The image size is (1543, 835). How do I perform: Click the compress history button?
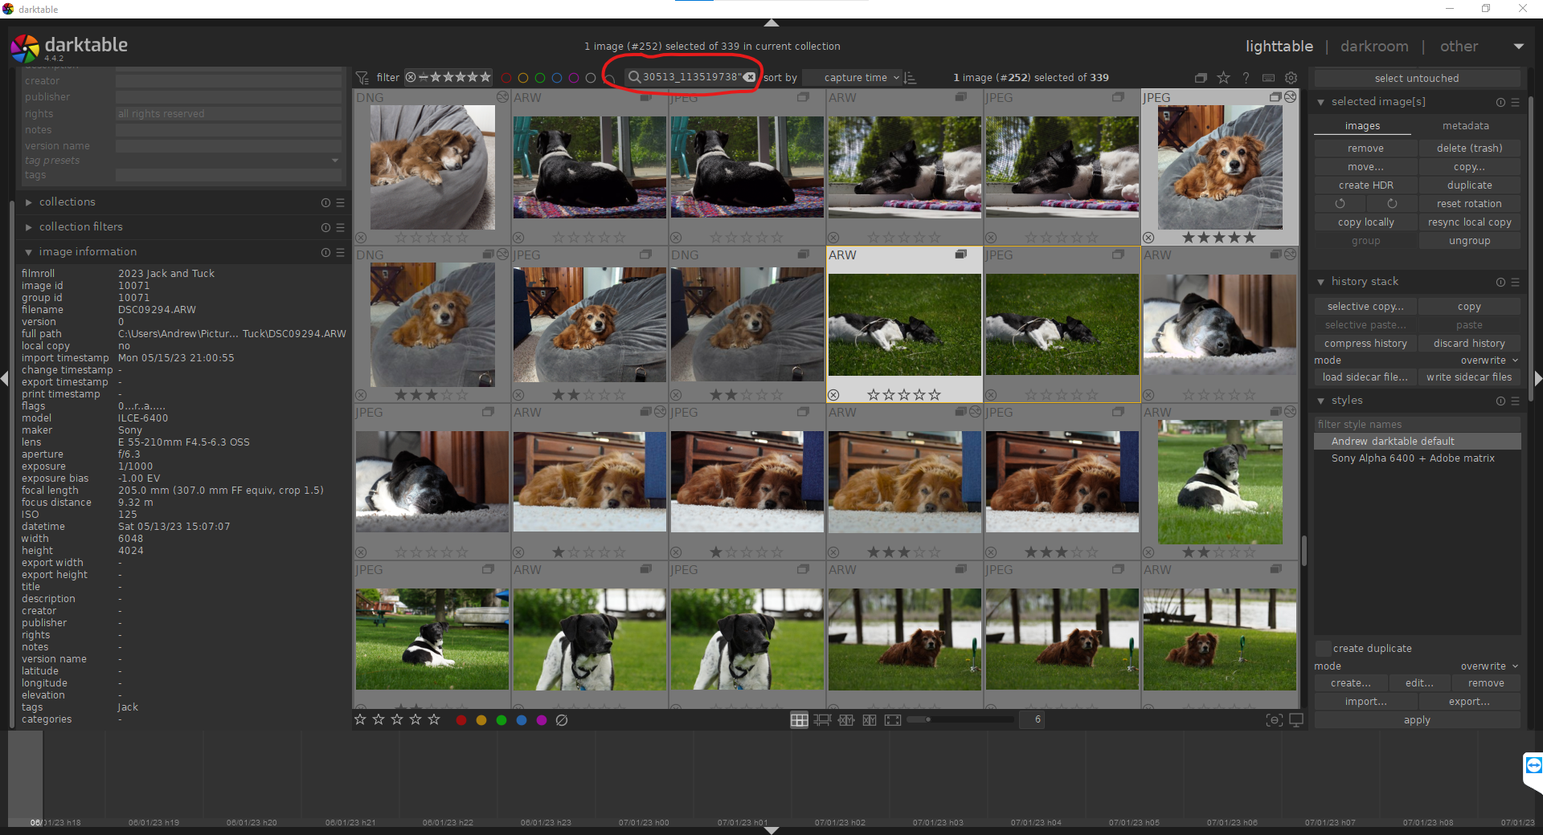1365,344
